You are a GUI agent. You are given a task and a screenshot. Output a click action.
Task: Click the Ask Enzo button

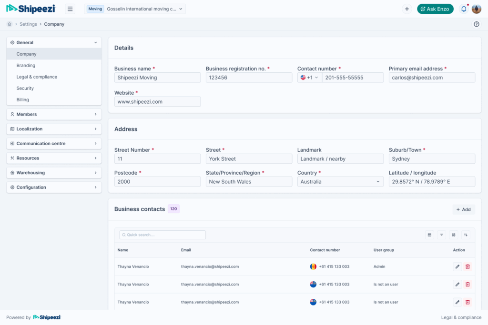(x=435, y=9)
